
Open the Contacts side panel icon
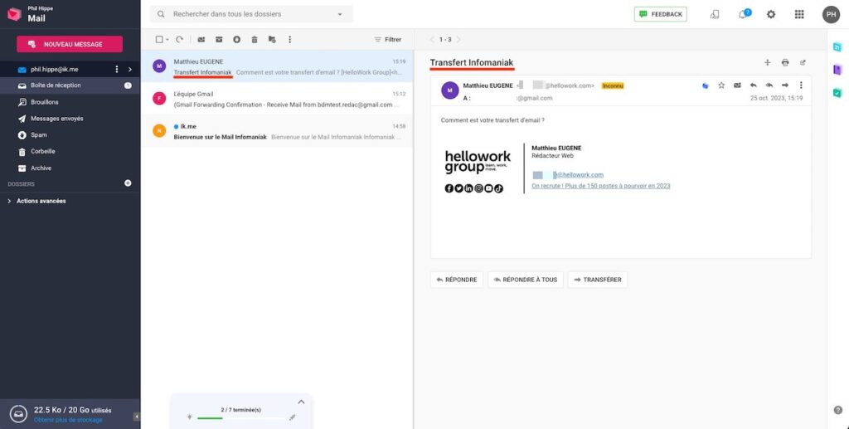[837, 70]
